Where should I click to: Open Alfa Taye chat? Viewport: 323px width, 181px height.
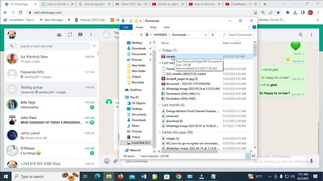[x=51, y=105]
